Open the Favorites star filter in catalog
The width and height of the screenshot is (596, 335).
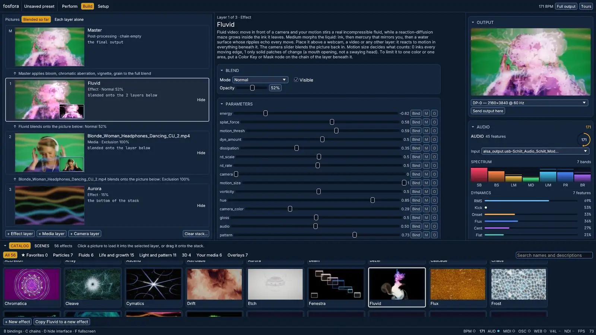[x=35, y=255]
